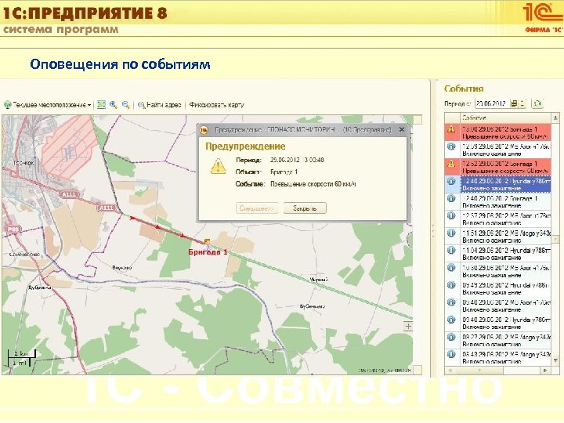Click the warning icon of the 13:00 event
Viewport: 564px width, 423px height.
point(451,129)
